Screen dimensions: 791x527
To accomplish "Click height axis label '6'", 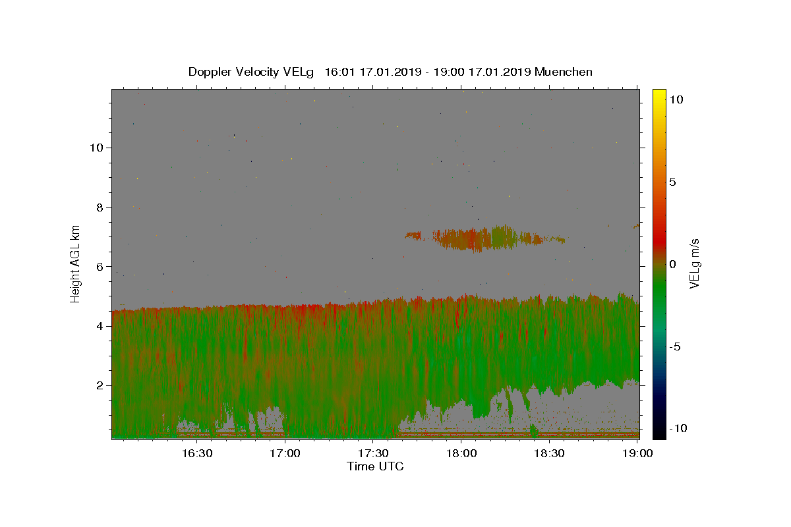I will [x=99, y=267].
